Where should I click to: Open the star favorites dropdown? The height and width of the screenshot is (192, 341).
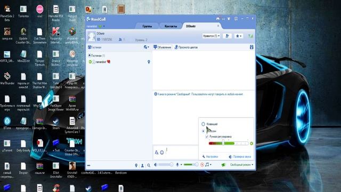click(x=239, y=36)
